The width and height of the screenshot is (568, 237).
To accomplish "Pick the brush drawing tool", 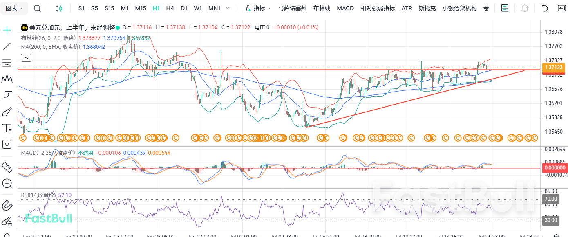I will [7, 112].
